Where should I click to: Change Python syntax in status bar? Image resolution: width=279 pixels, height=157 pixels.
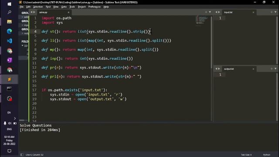(266, 155)
